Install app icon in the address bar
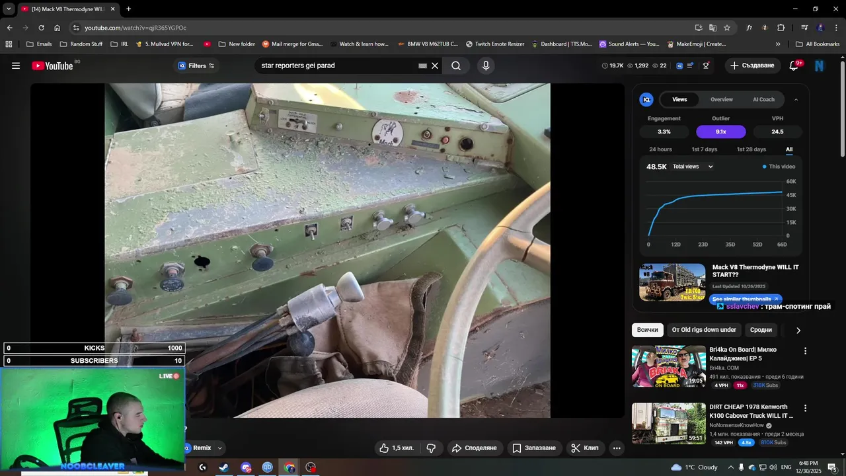 [699, 28]
